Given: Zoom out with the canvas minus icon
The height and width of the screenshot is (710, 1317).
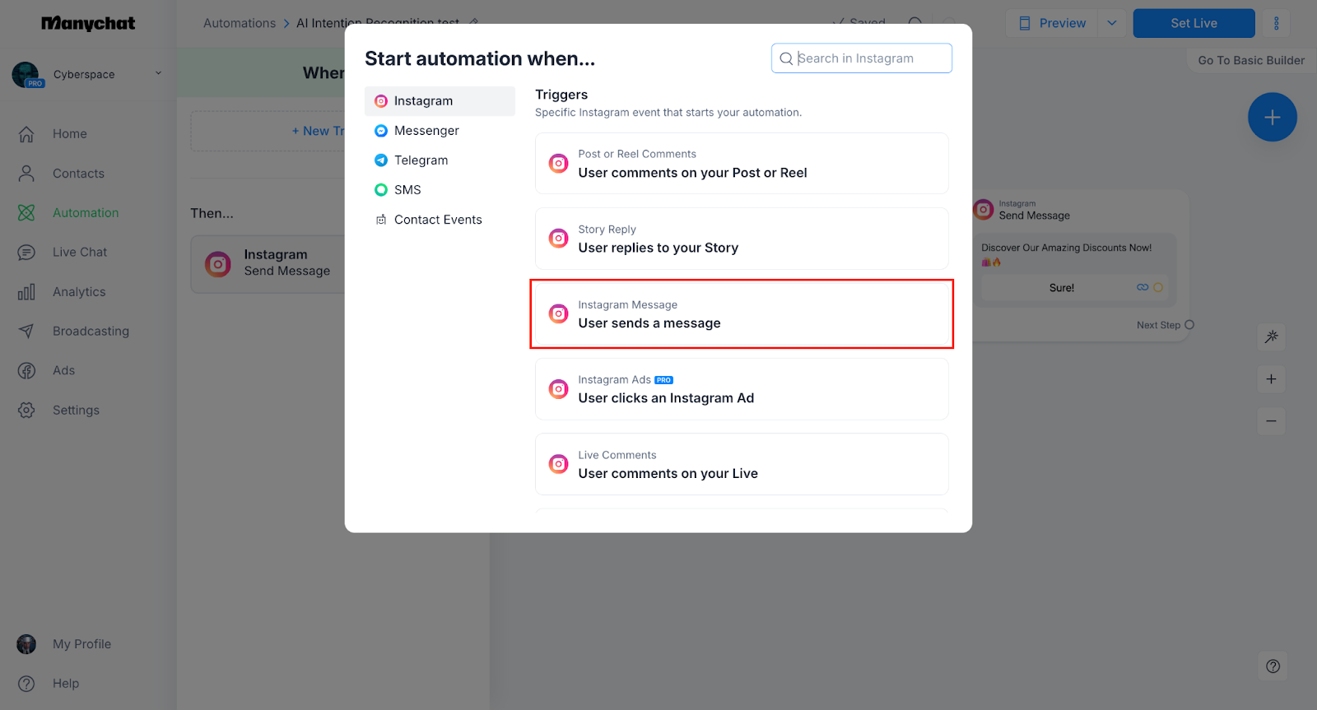Looking at the screenshot, I should 1272,421.
